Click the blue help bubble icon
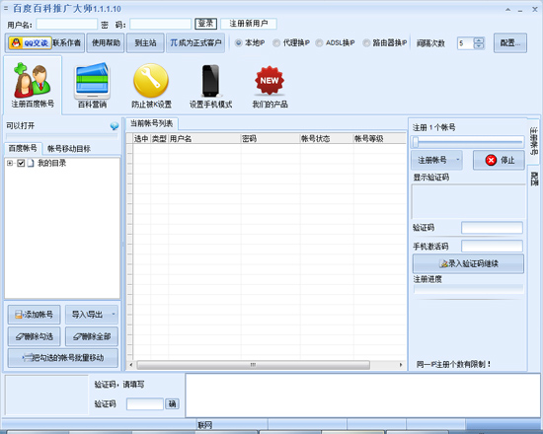 tap(115, 126)
